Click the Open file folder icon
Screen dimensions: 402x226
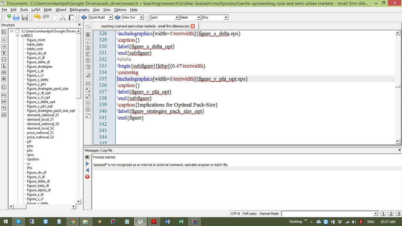(16, 17)
